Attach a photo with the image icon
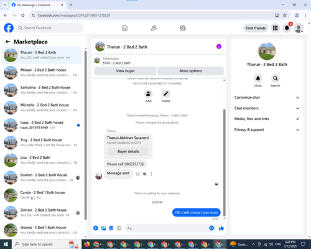Viewport: 311px width, 249px height. [103, 228]
